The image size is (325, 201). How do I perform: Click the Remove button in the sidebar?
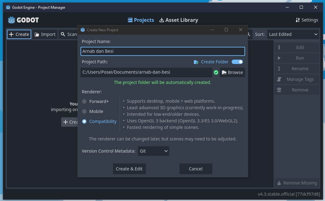[297, 90]
